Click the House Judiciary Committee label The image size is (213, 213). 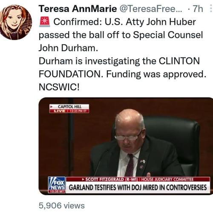tap(167, 179)
